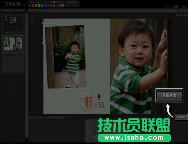
Task: Open the 任务 tab
Action: point(184,7)
